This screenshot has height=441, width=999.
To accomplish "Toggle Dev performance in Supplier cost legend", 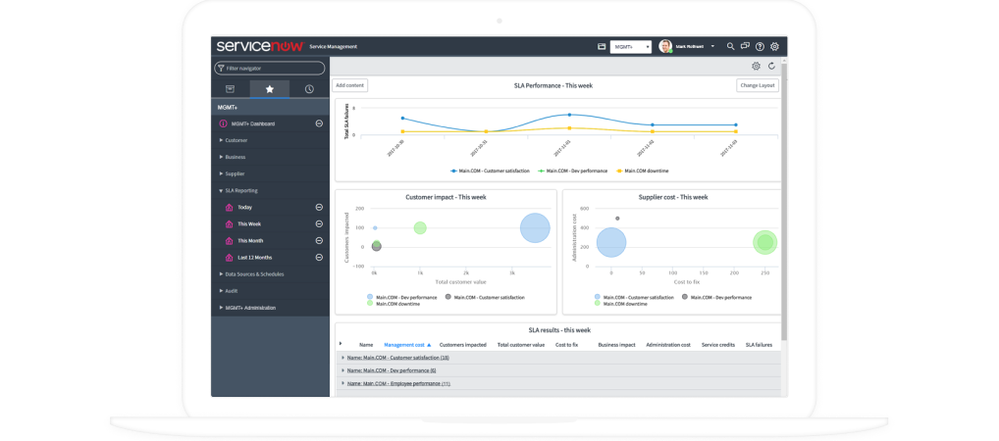I will tap(716, 297).
